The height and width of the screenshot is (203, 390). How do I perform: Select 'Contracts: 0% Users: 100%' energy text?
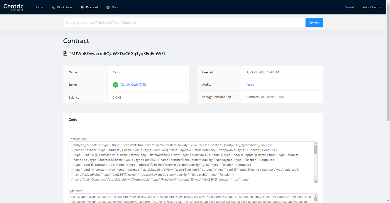point(265,97)
